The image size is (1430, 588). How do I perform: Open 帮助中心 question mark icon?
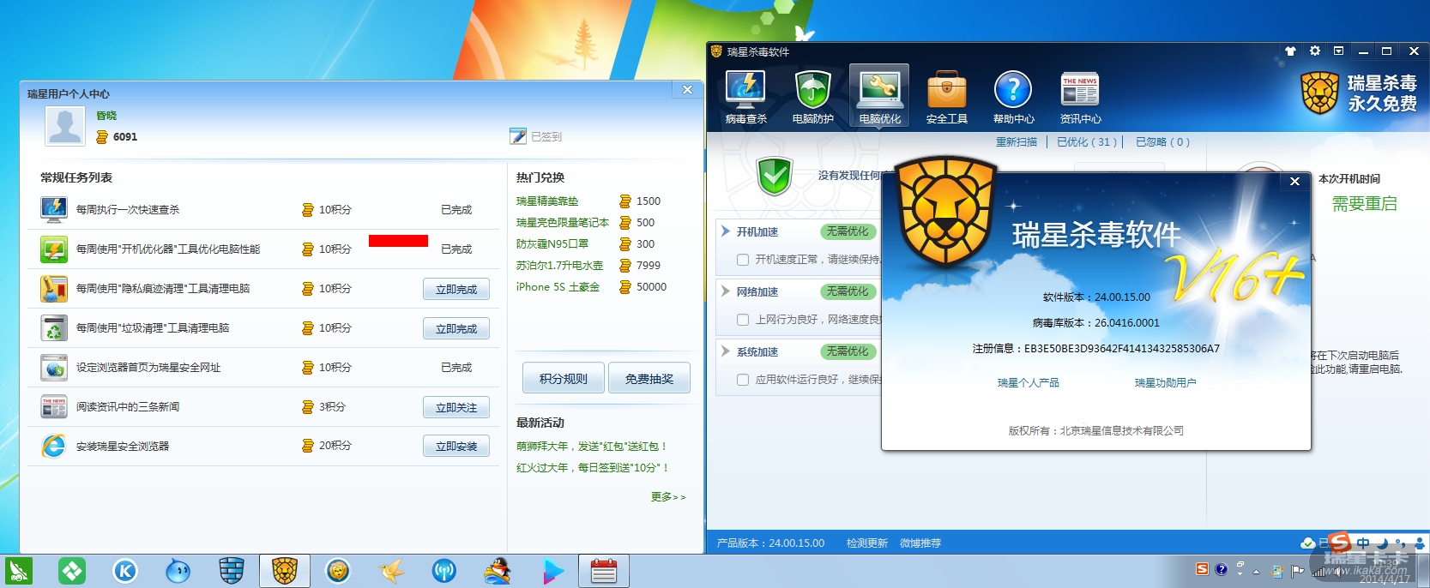(1013, 97)
